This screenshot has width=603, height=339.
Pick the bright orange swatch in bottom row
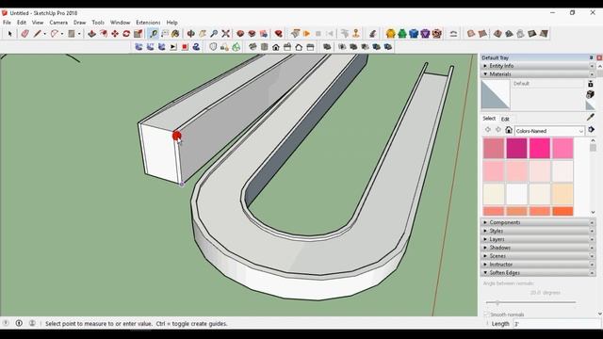tap(562, 211)
